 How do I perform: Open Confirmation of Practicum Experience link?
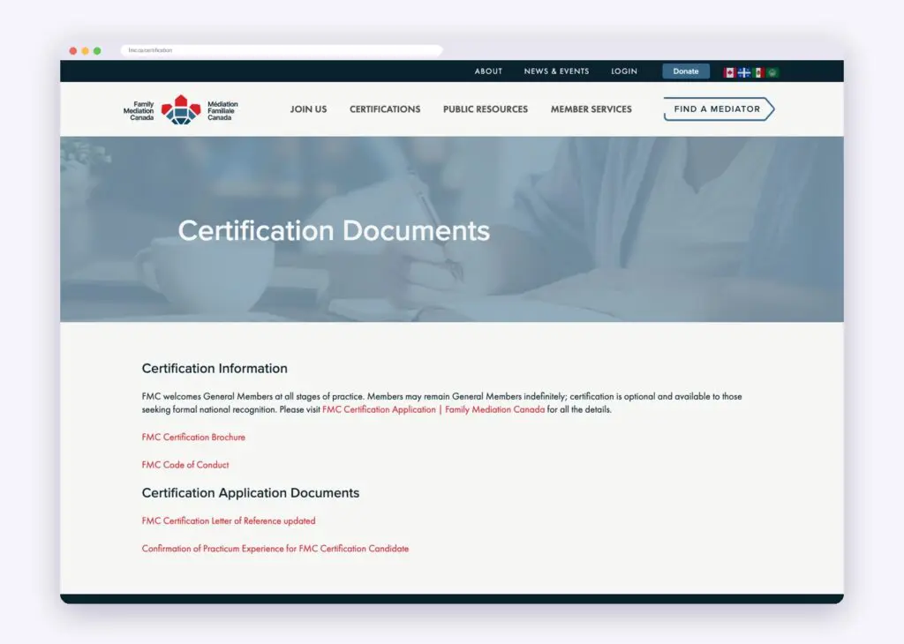point(275,549)
